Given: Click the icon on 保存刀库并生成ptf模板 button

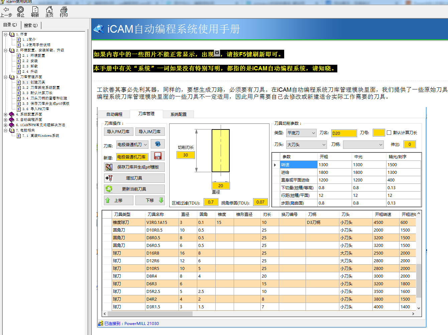Looking at the screenshot, I should point(109,167).
